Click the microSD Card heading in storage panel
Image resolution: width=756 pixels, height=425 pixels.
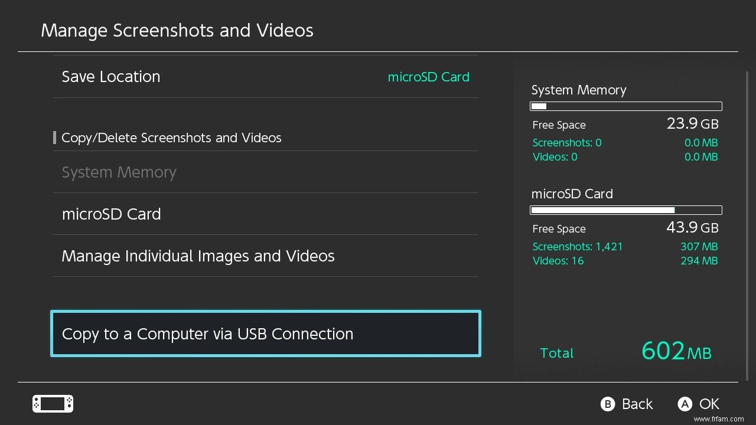572,194
